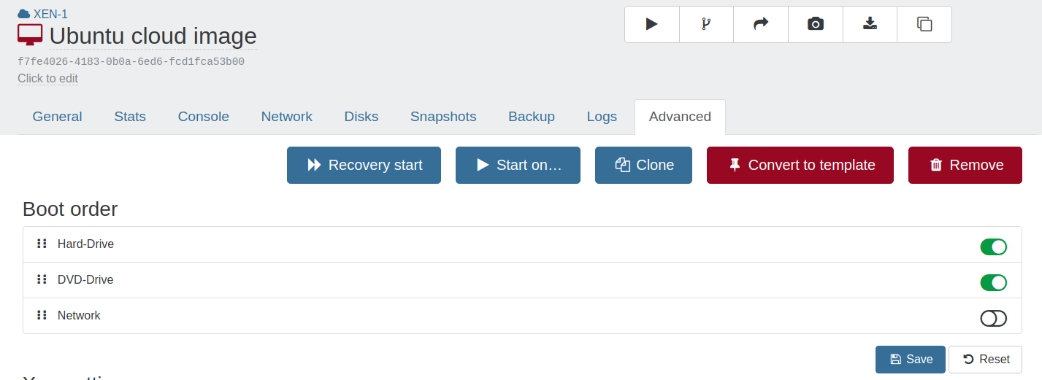
Task: Open the XEN-1 pool link
Action: (50, 14)
